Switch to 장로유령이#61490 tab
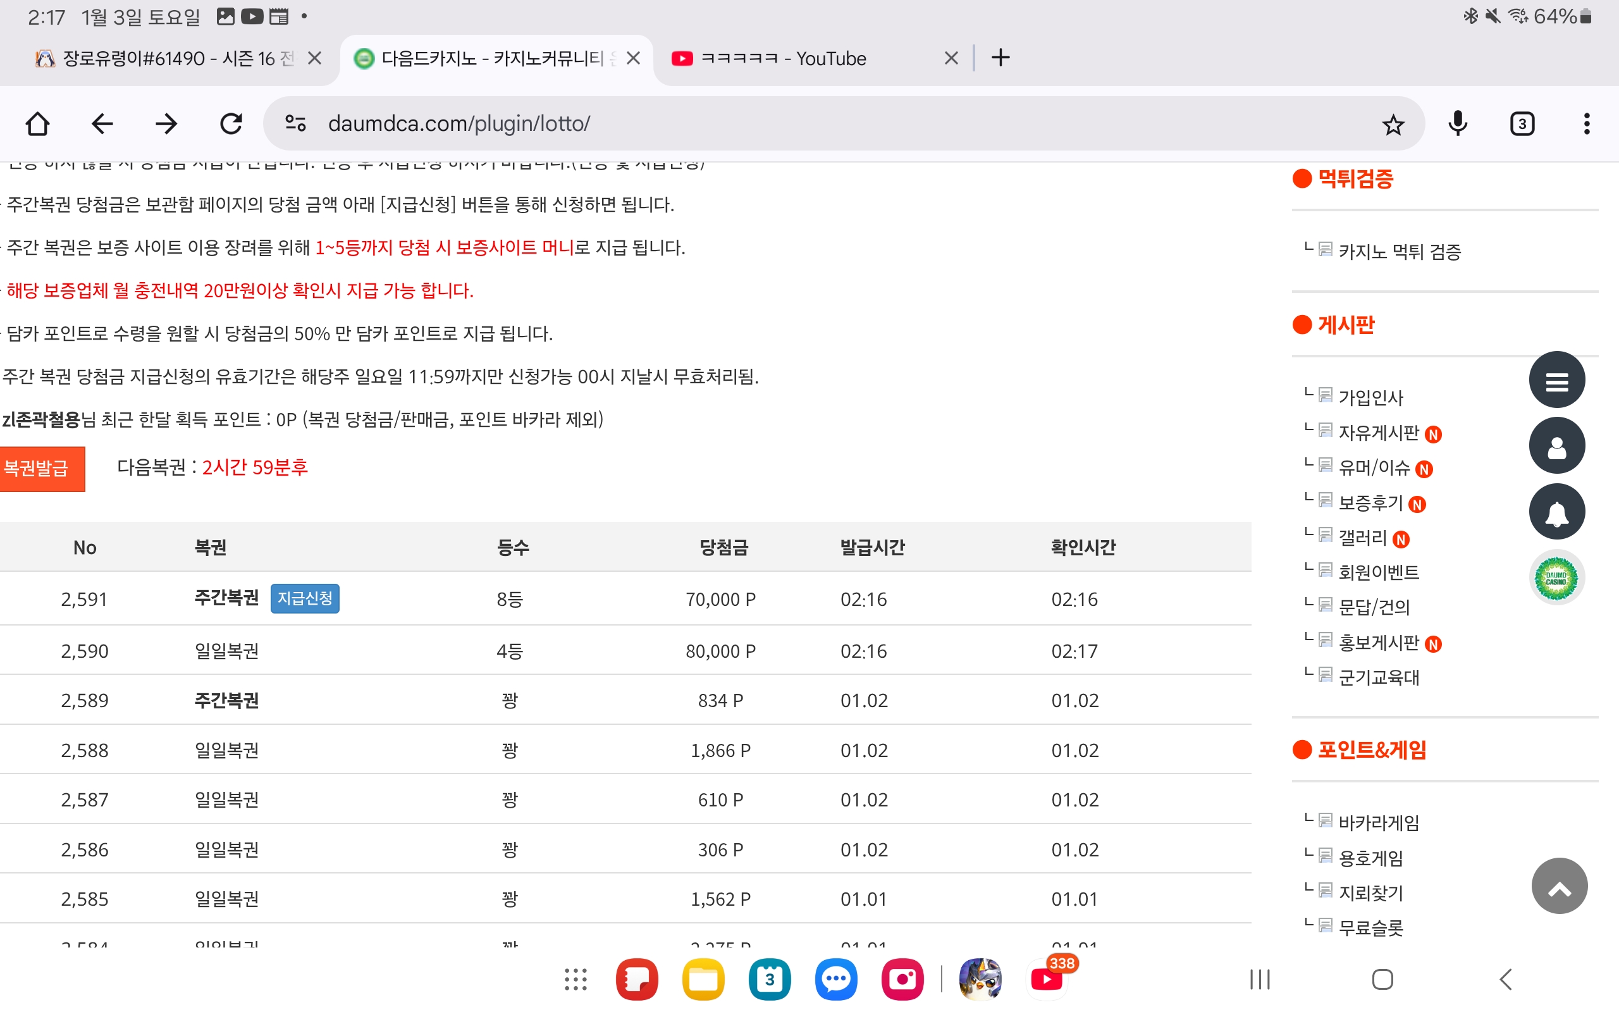1619x1012 pixels. click(x=167, y=59)
